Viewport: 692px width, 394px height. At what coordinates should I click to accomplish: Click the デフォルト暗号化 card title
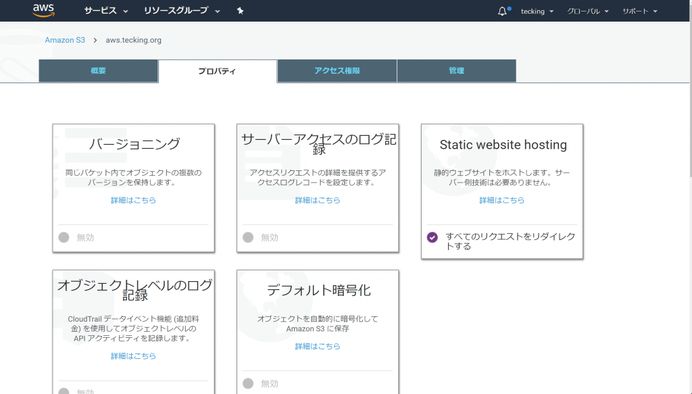[x=319, y=291]
